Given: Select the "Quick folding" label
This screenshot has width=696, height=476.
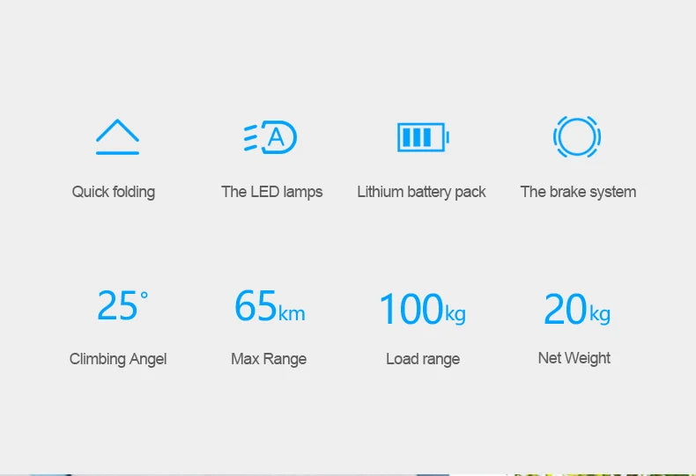Looking at the screenshot, I should point(114,192).
